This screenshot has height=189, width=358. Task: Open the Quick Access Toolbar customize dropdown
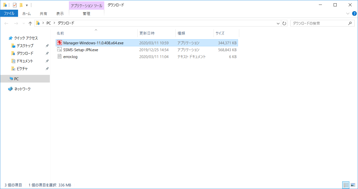[27, 5]
